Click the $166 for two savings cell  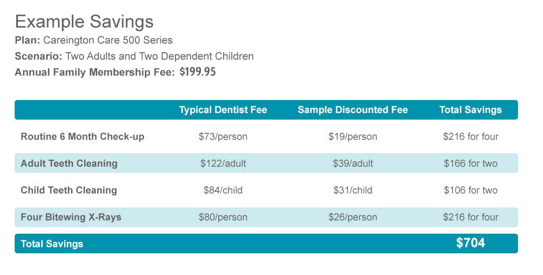470,163
